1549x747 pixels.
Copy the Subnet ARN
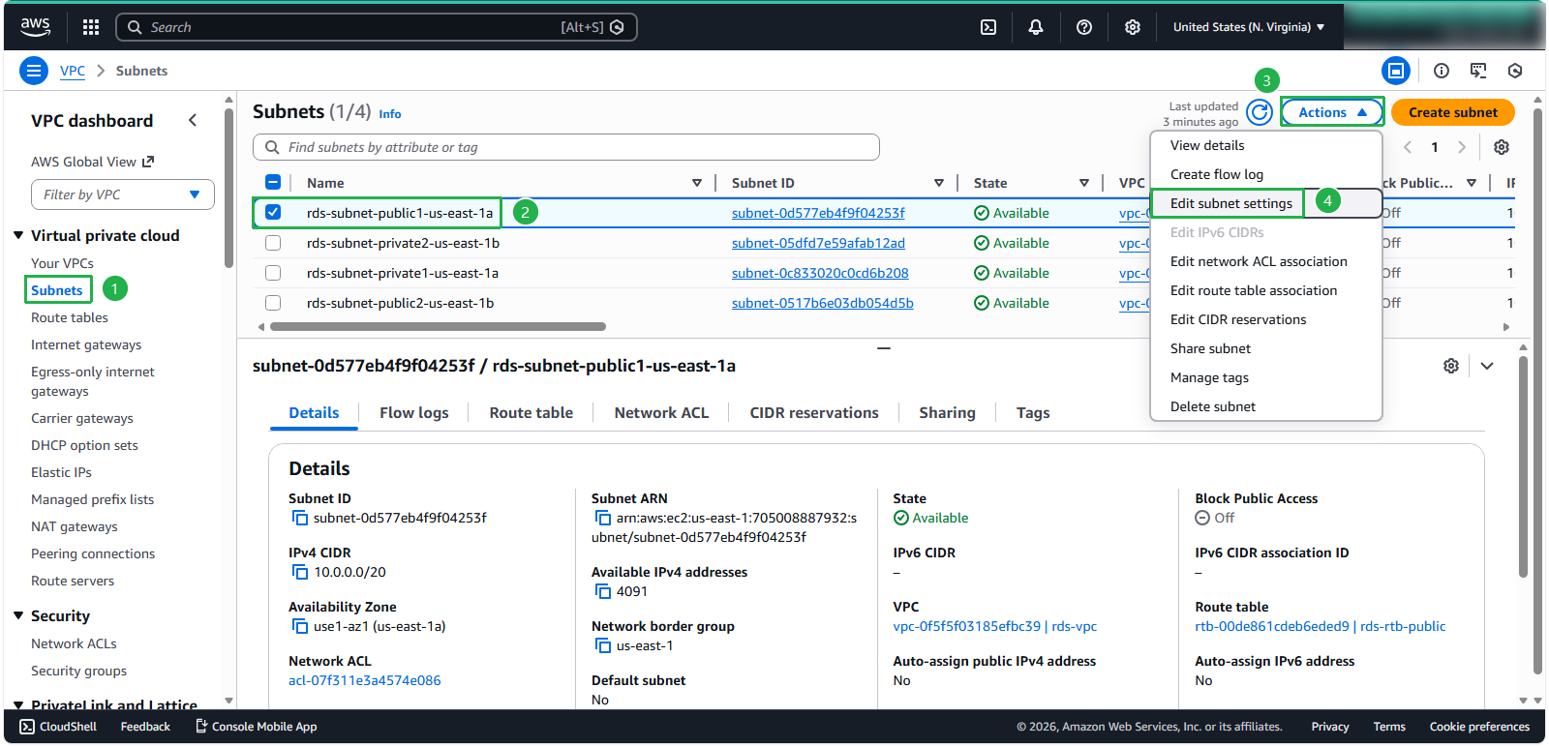pyautogui.click(x=603, y=519)
